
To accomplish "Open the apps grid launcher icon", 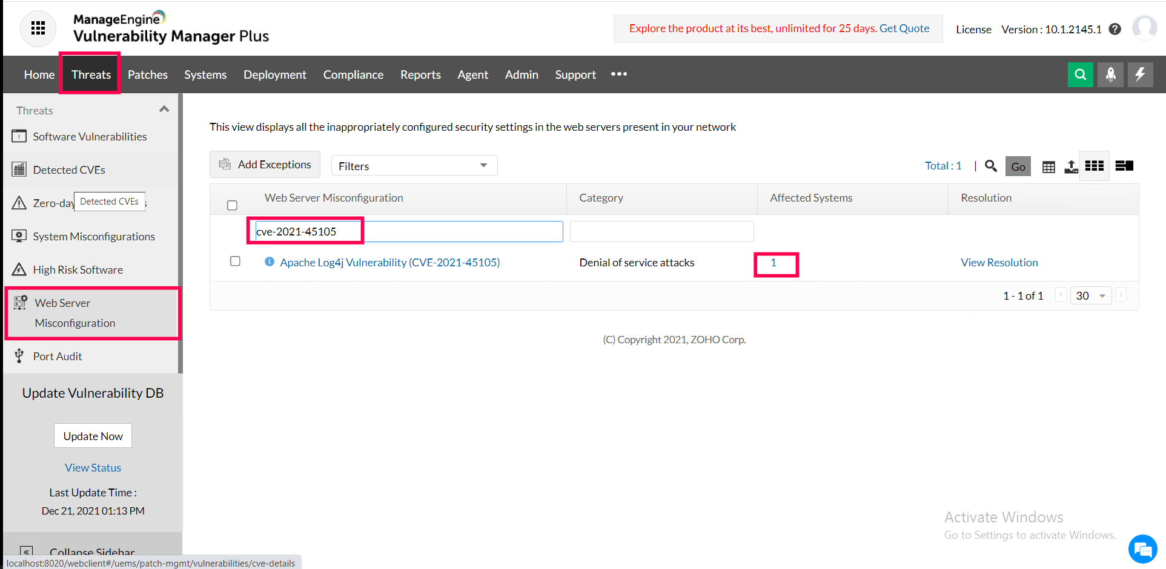I will 38,28.
